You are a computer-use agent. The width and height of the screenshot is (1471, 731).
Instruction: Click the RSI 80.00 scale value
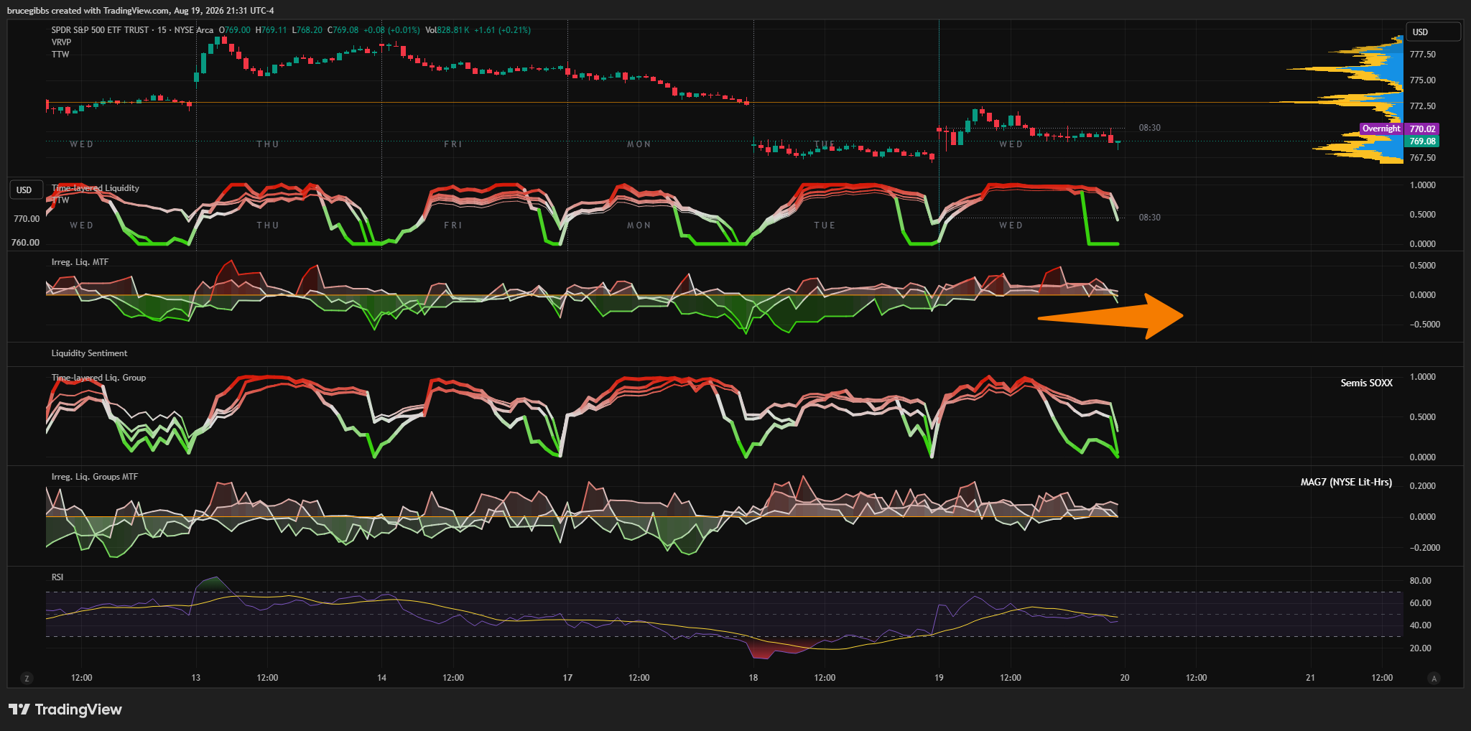1420,581
